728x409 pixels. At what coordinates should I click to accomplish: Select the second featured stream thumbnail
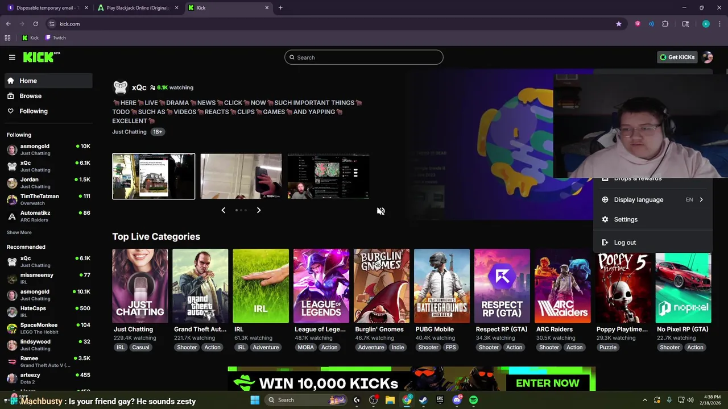(x=241, y=176)
